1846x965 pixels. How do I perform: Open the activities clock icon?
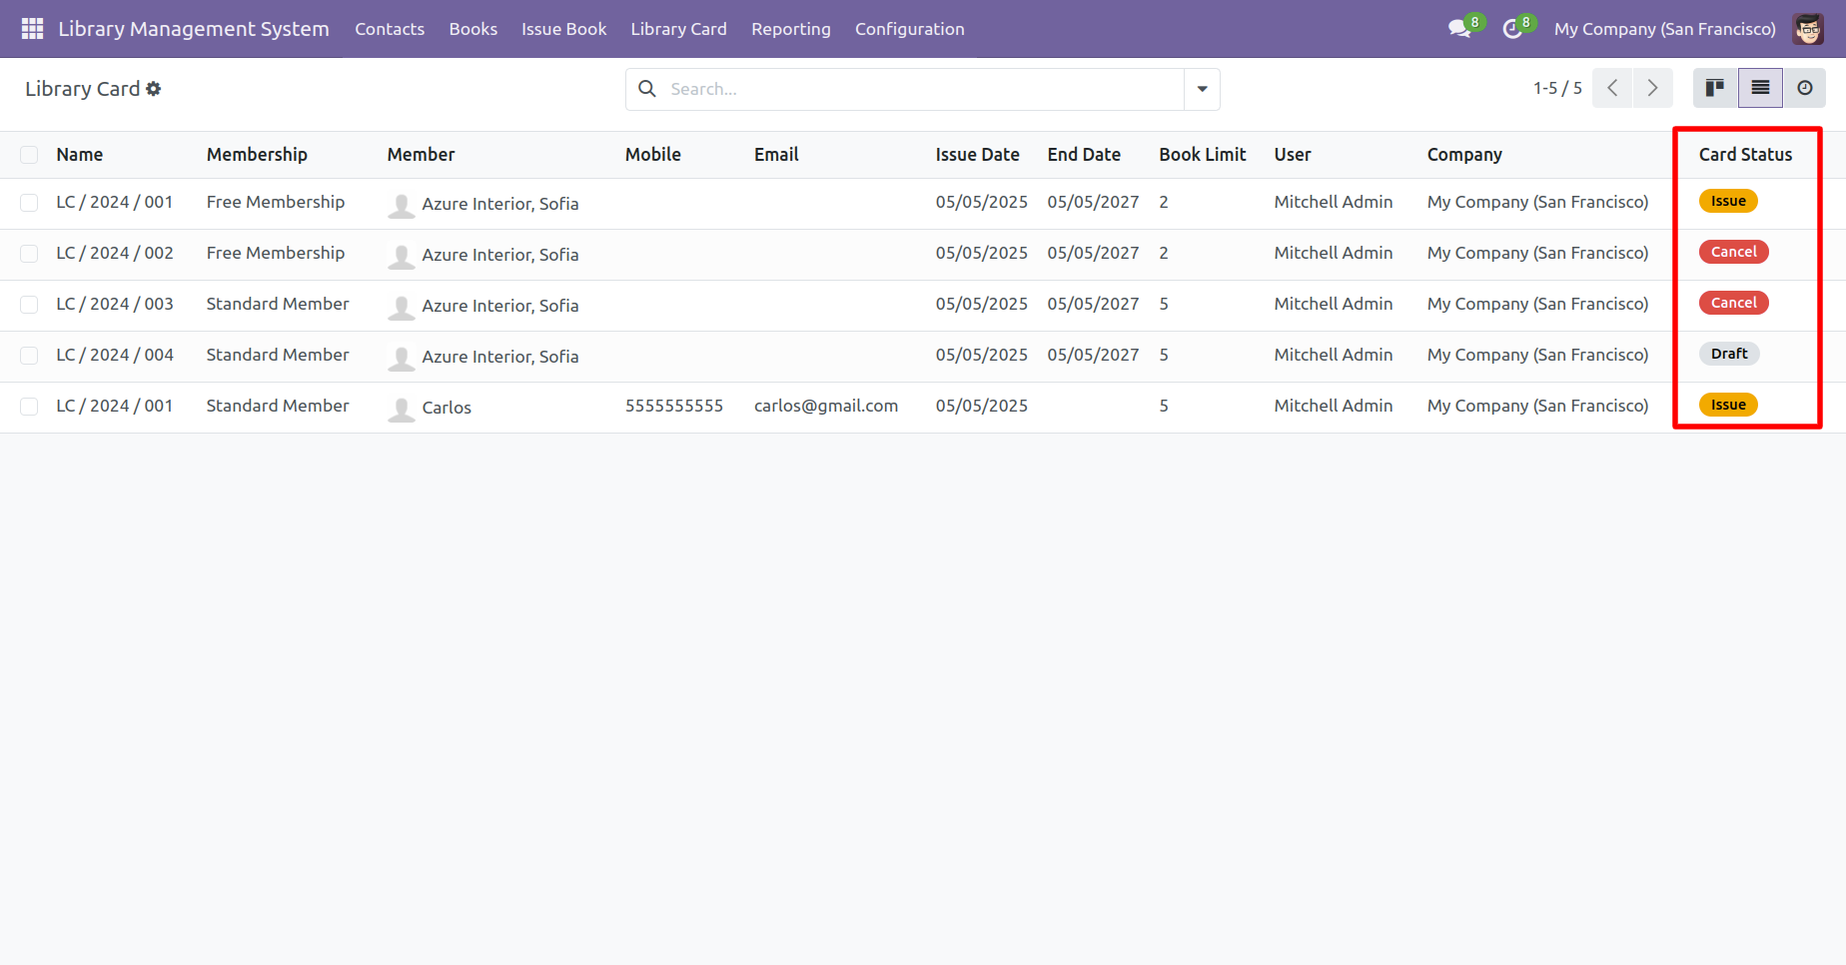point(1513,29)
